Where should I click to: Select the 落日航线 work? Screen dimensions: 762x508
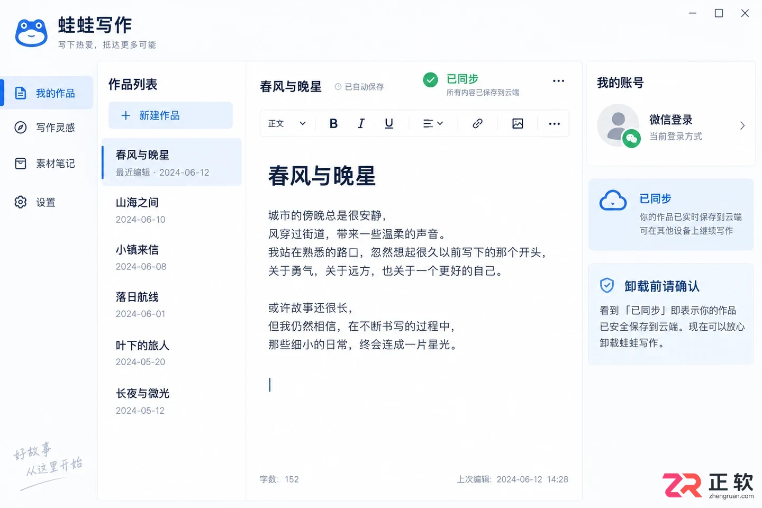(171, 305)
